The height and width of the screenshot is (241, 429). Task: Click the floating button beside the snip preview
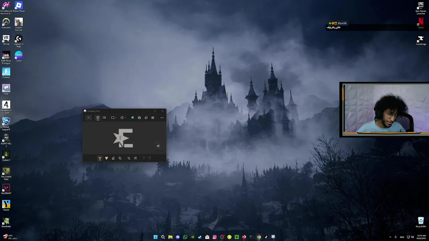coord(158,146)
